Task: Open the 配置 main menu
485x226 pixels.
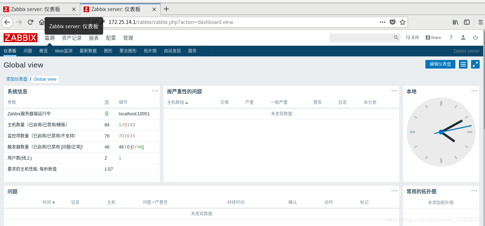Action: (111, 38)
